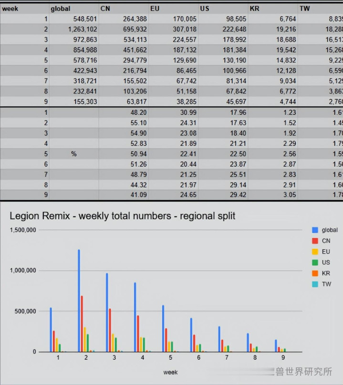343x385 pixels.
Task: Click the teal TW legend swatch
Action: pyautogui.click(x=314, y=284)
